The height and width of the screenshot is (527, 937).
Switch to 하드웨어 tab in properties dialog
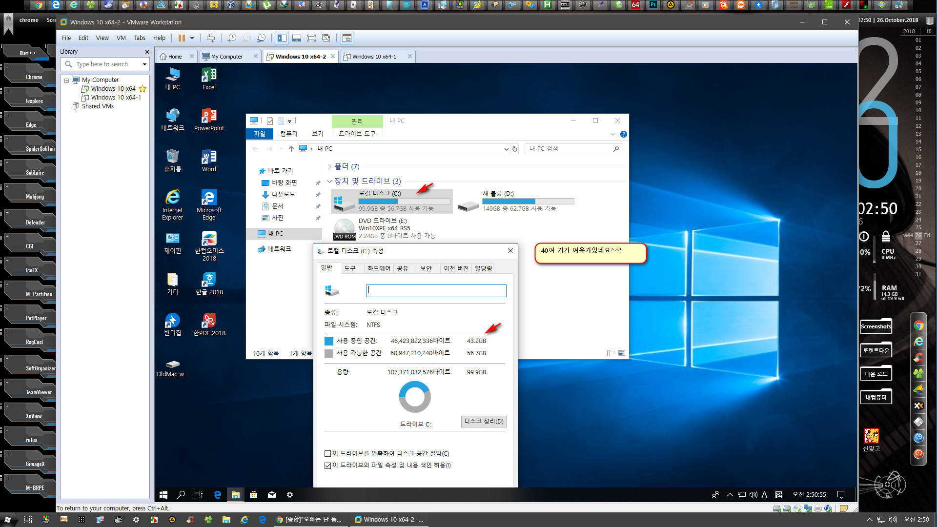click(379, 268)
